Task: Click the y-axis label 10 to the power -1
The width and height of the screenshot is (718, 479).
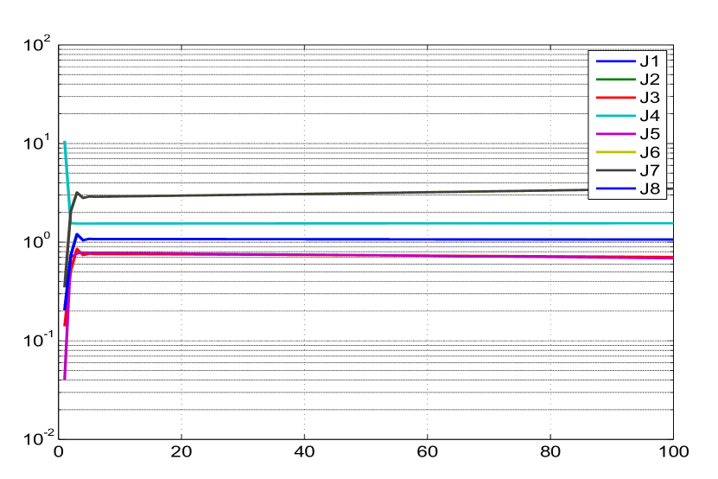Action: [x=39, y=340]
